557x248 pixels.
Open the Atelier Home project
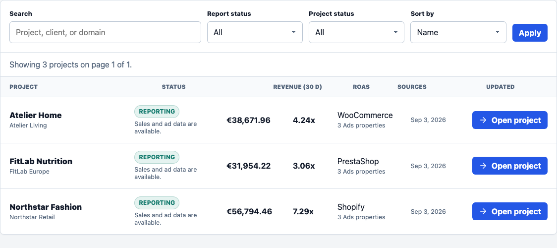510,120
